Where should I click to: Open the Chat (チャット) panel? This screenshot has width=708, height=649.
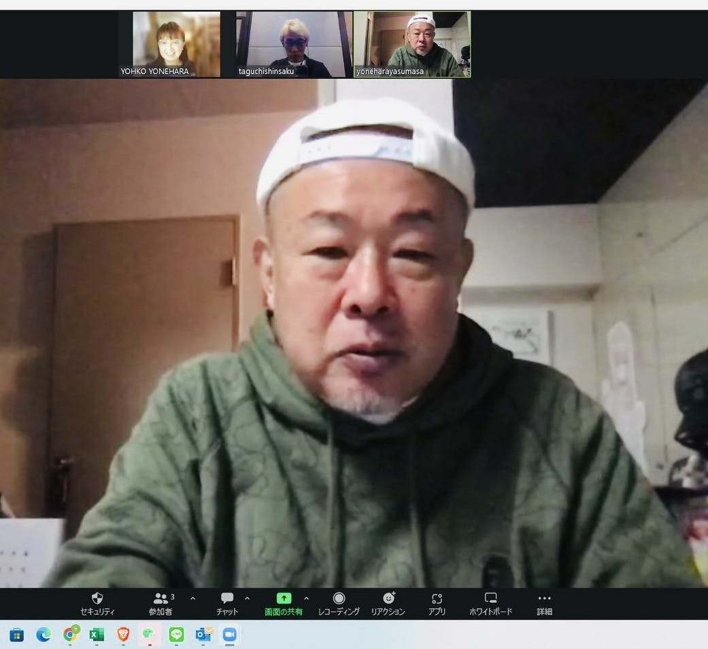[x=227, y=603]
